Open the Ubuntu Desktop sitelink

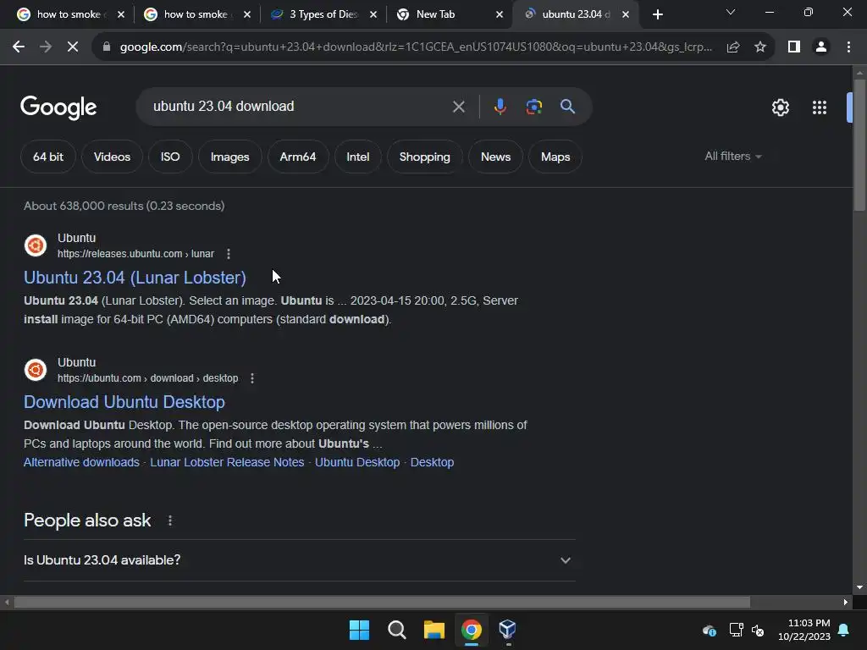[357, 462]
